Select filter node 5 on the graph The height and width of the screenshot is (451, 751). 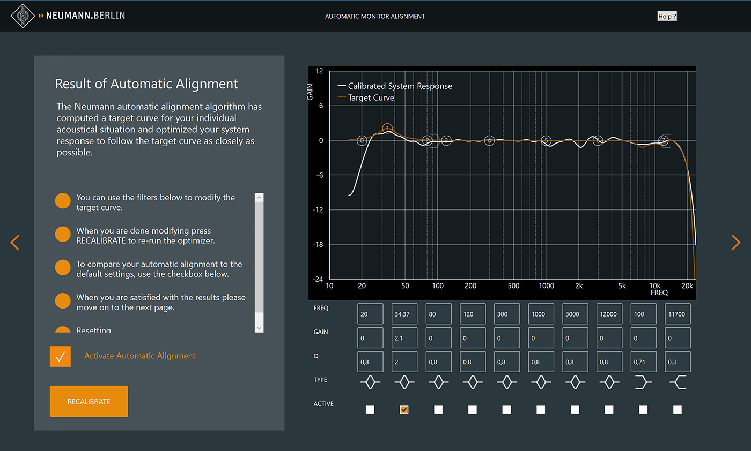(x=546, y=140)
